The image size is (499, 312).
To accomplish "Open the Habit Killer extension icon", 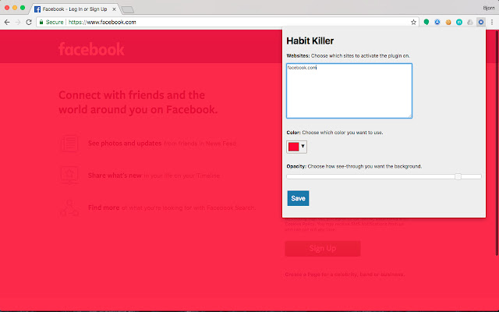I will pos(481,23).
